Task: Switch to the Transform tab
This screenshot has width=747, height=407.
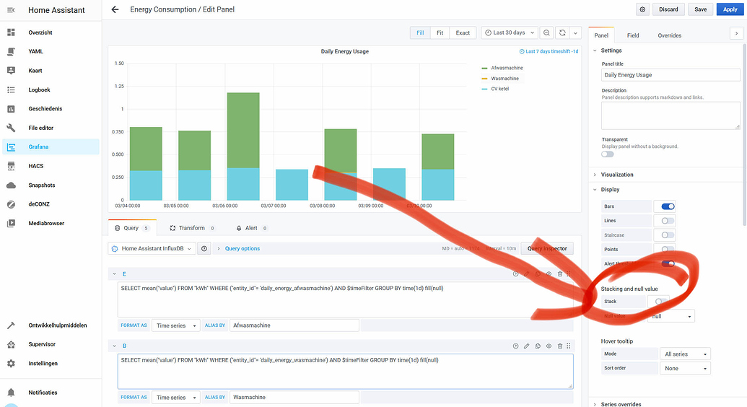Action: [x=192, y=228]
